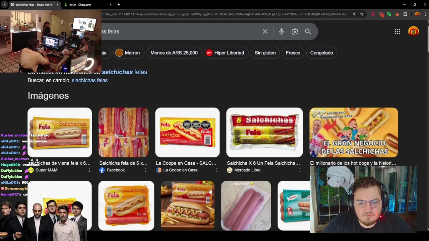Apply the Fresco filter chip

tap(293, 53)
